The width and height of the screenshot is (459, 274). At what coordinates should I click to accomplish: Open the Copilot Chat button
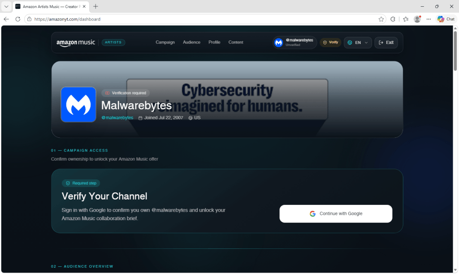point(446,19)
